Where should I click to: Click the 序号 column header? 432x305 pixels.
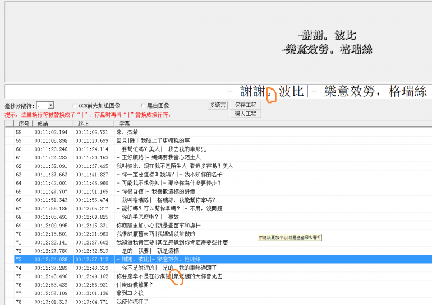coord(24,124)
